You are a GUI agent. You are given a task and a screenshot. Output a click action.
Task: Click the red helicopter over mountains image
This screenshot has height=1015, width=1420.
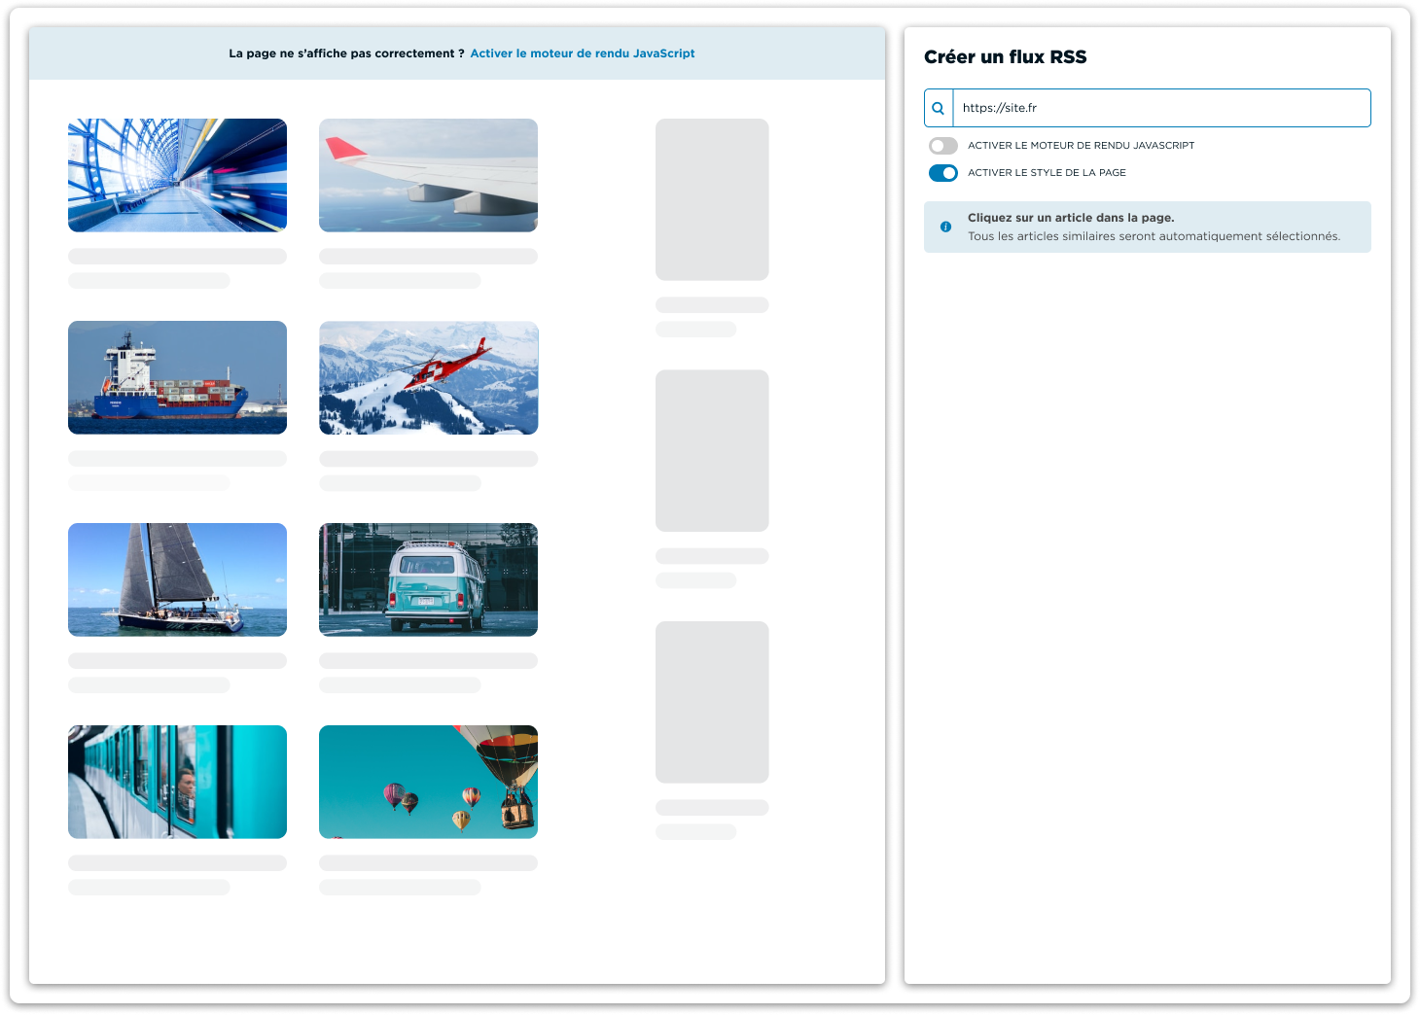(x=428, y=377)
